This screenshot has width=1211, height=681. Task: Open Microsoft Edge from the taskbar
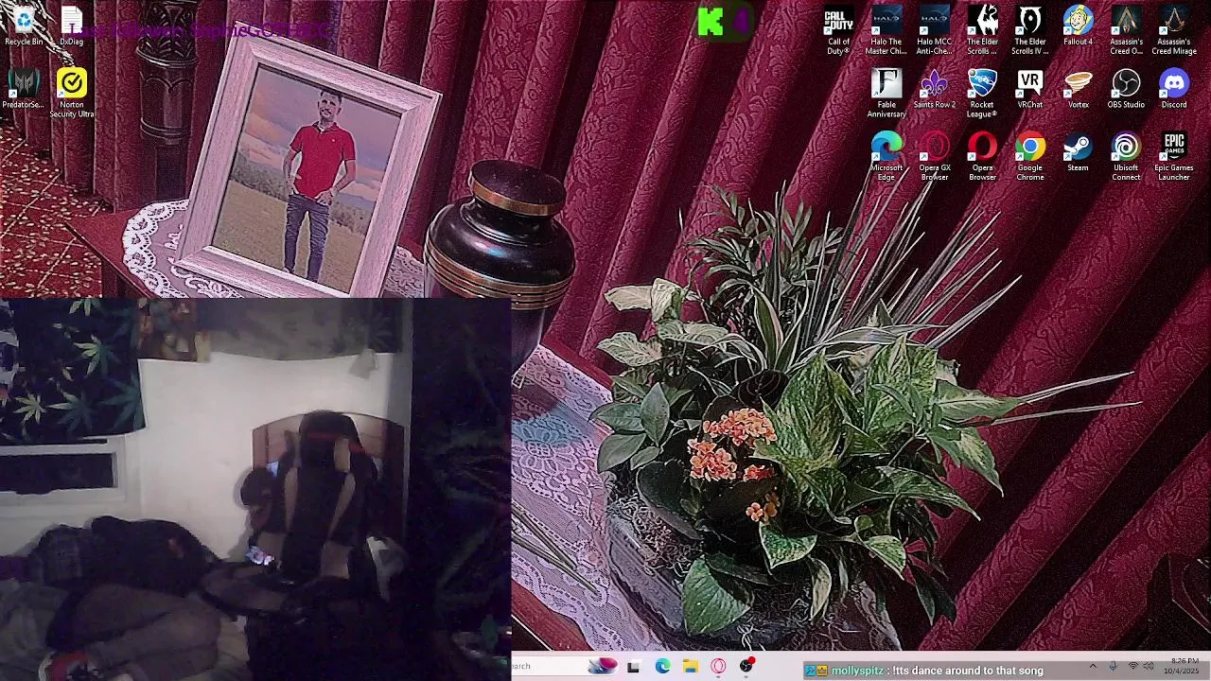click(x=662, y=667)
